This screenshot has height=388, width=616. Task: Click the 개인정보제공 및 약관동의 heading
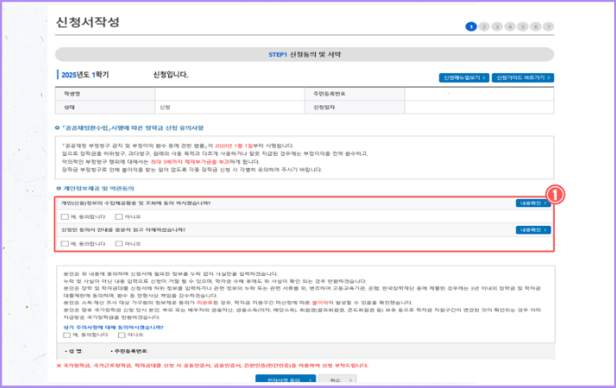pyautogui.click(x=98, y=189)
